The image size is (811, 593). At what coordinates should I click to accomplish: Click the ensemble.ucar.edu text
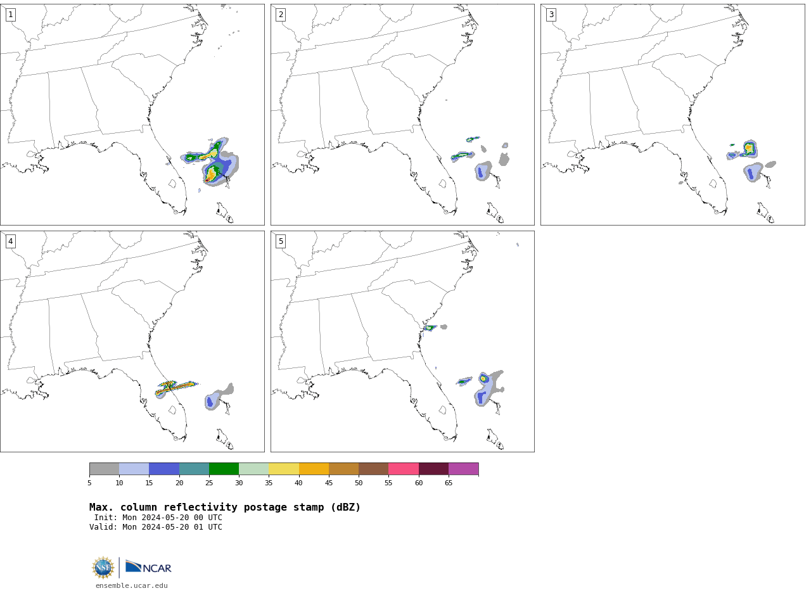[x=132, y=586]
